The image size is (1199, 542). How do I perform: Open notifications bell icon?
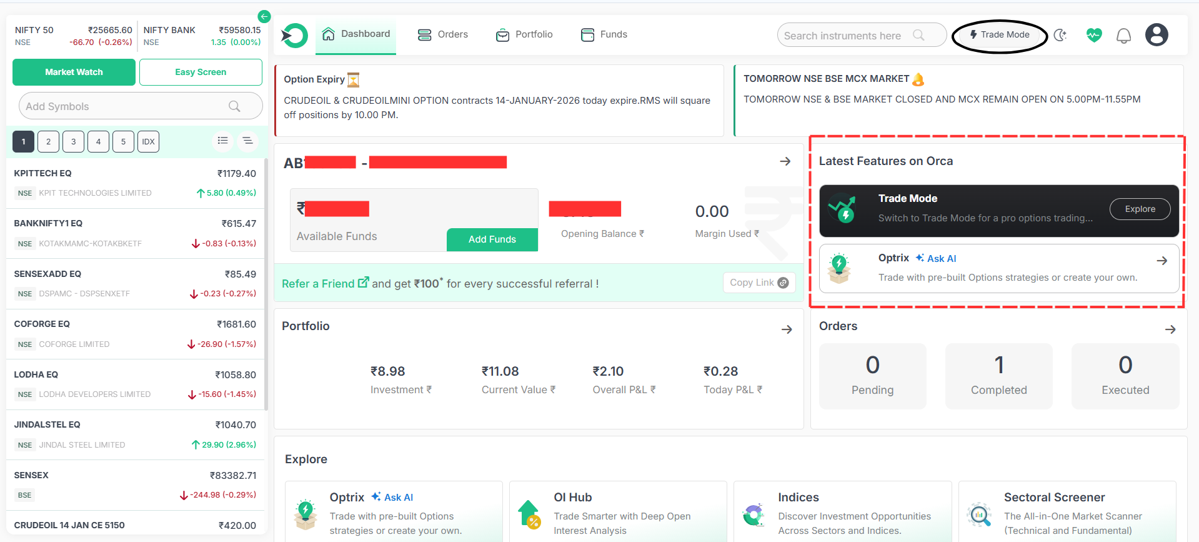click(1123, 36)
